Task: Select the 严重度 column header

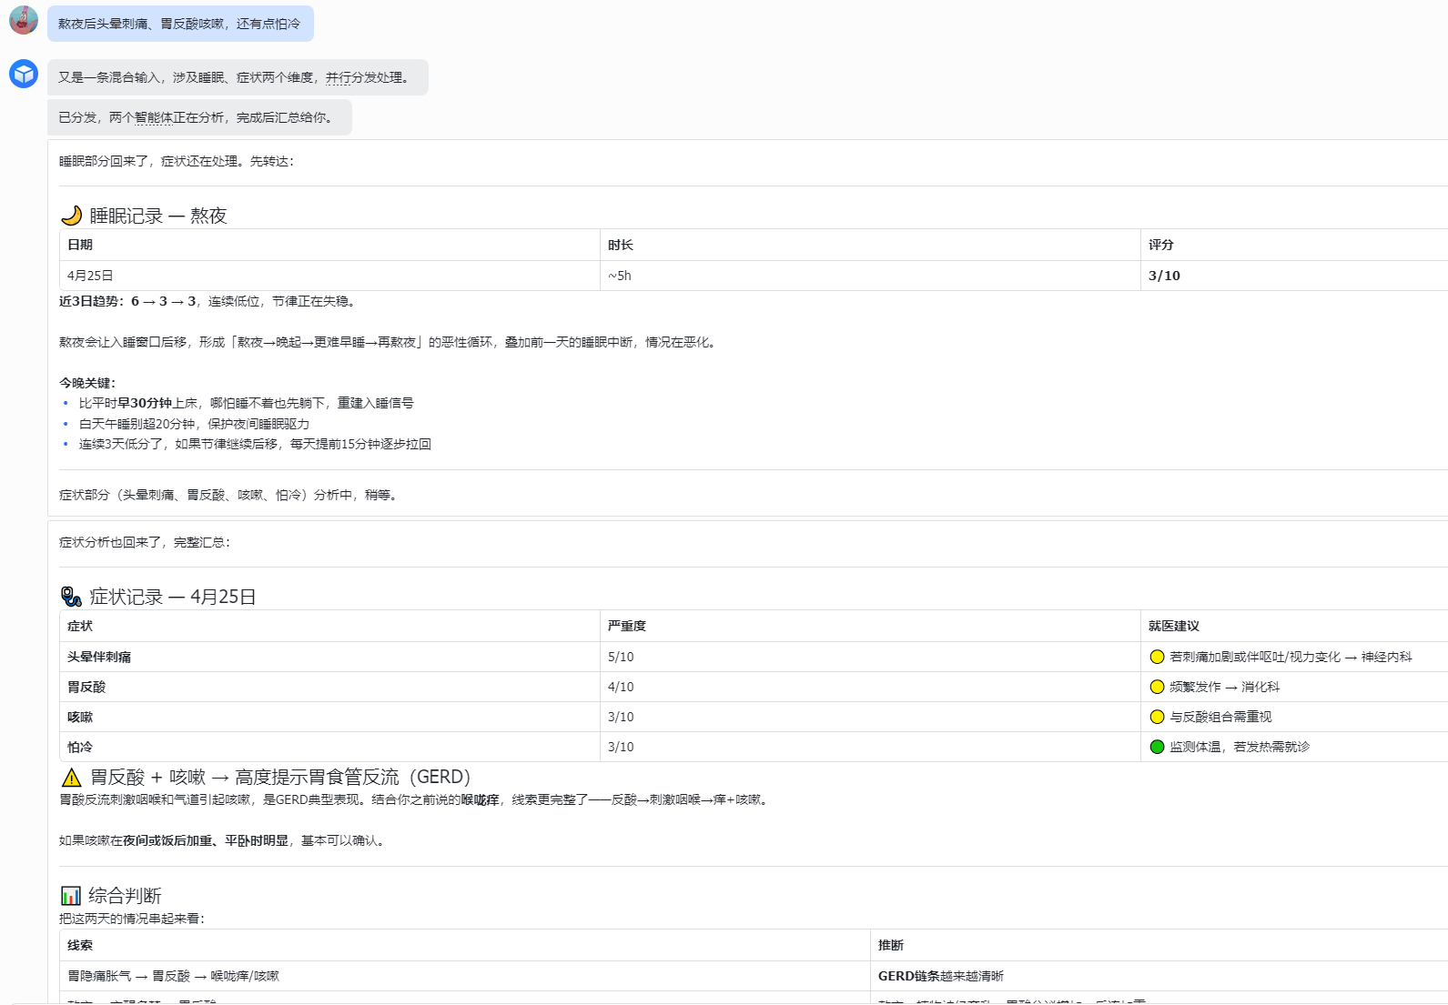Action: point(870,626)
